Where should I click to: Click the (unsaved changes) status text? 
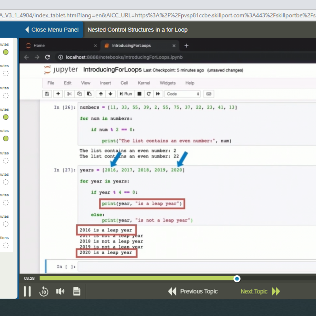pyautogui.click(x=225, y=70)
